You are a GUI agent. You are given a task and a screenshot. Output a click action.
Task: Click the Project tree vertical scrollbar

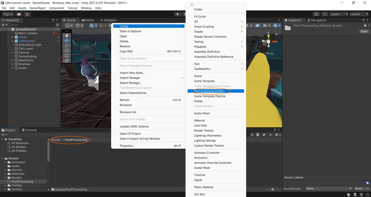[x=49, y=151]
